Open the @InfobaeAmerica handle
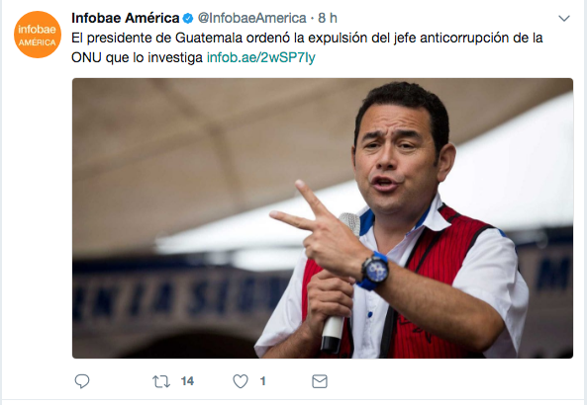The height and width of the screenshot is (405, 587). (x=252, y=18)
